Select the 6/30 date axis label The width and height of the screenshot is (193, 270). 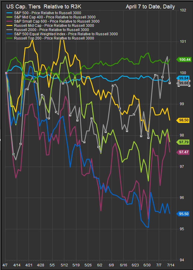tap(147, 265)
